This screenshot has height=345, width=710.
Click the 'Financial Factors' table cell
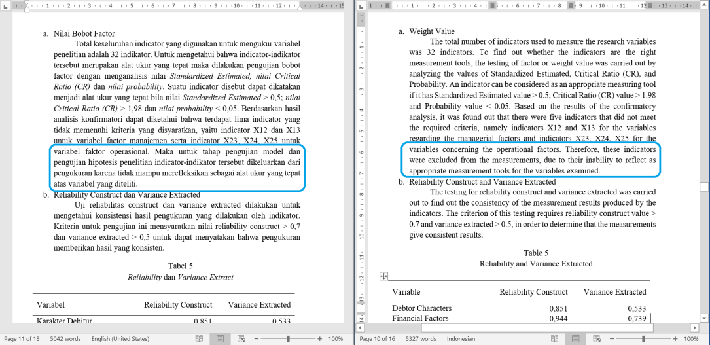tap(420, 318)
